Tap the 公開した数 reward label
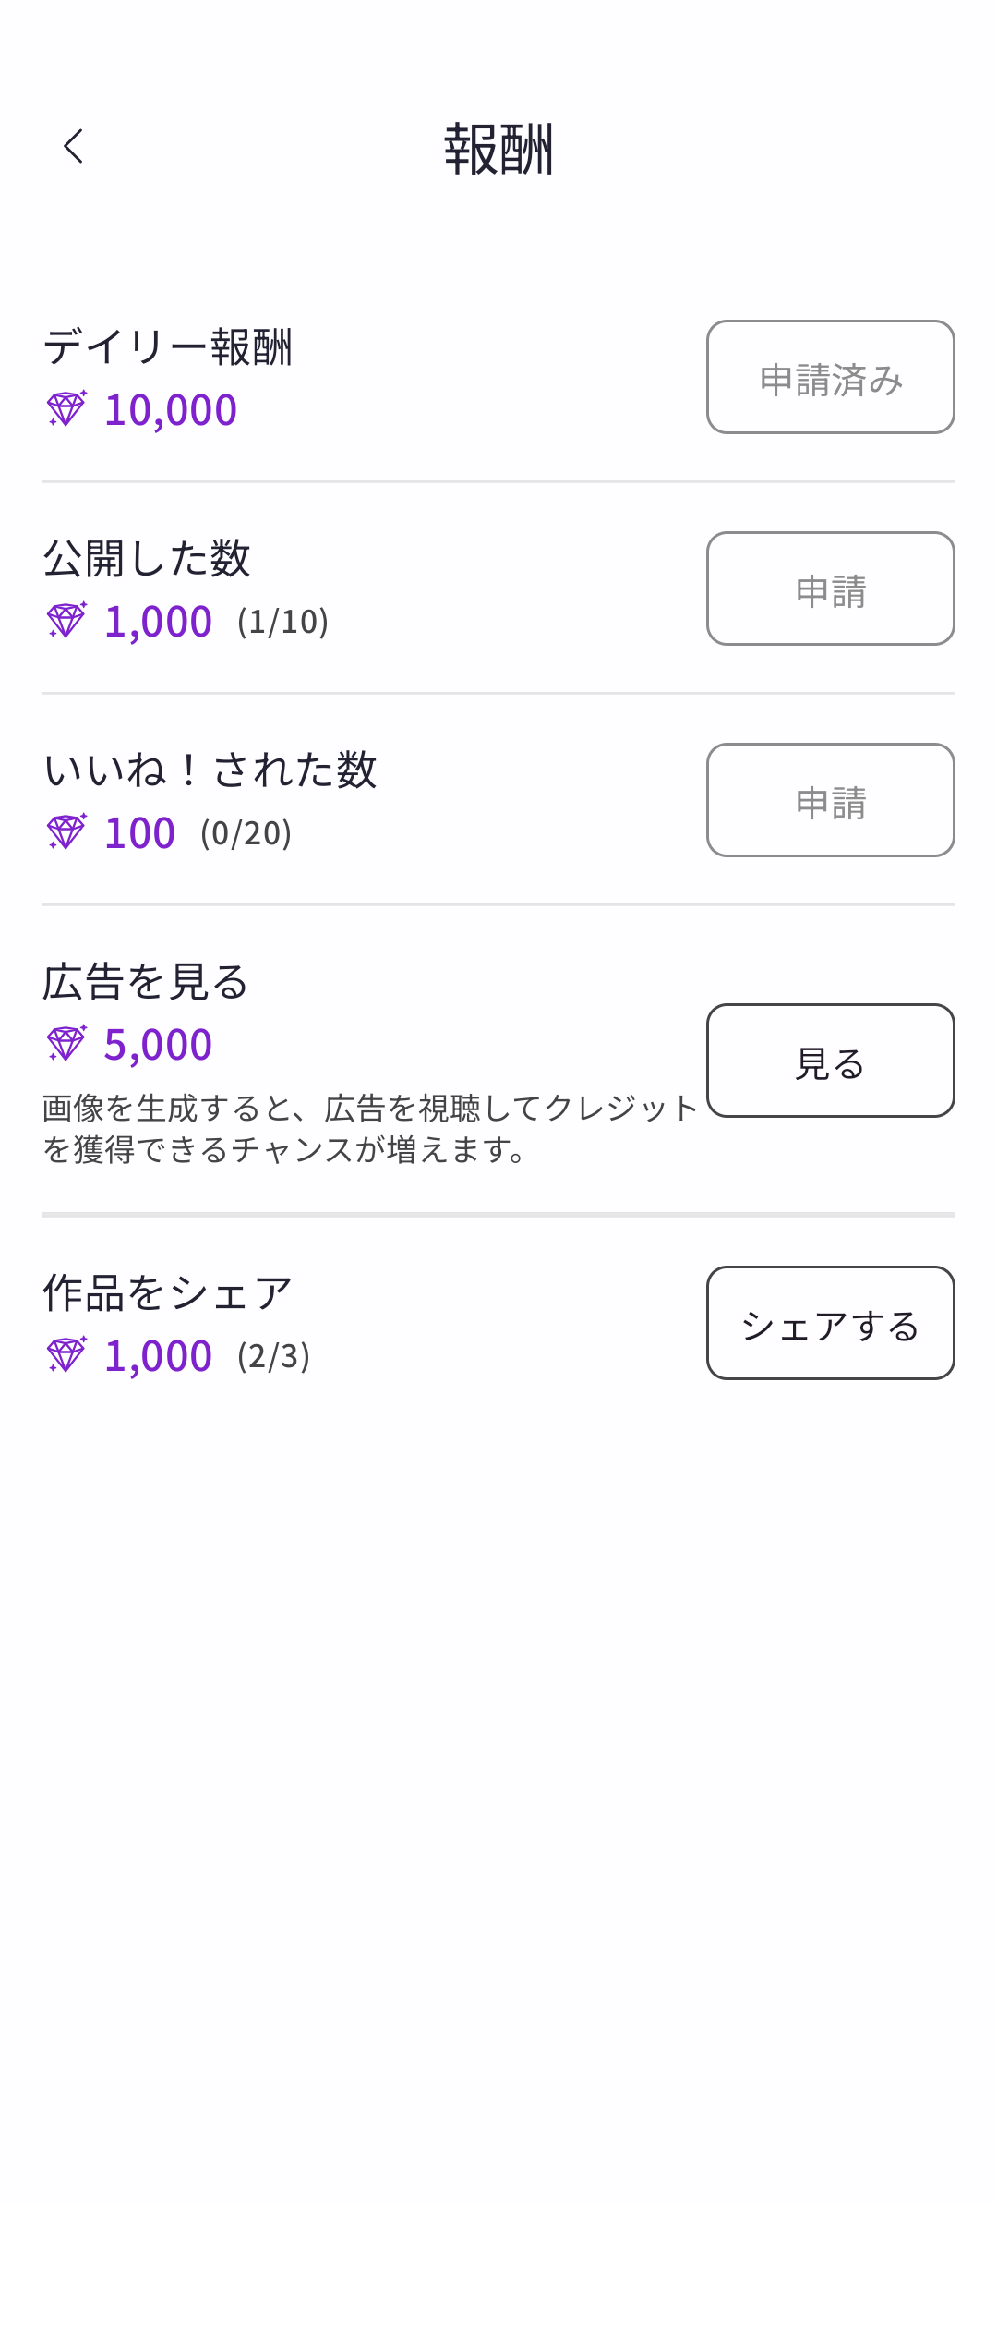The height and width of the screenshot is (2328, 997). coord(147,559)
